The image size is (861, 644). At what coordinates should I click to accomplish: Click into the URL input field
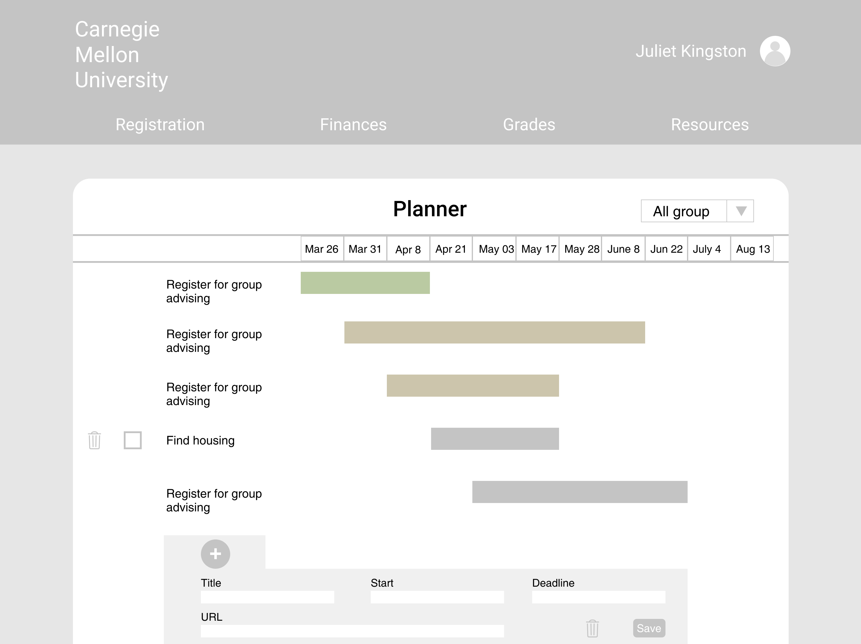352,631
